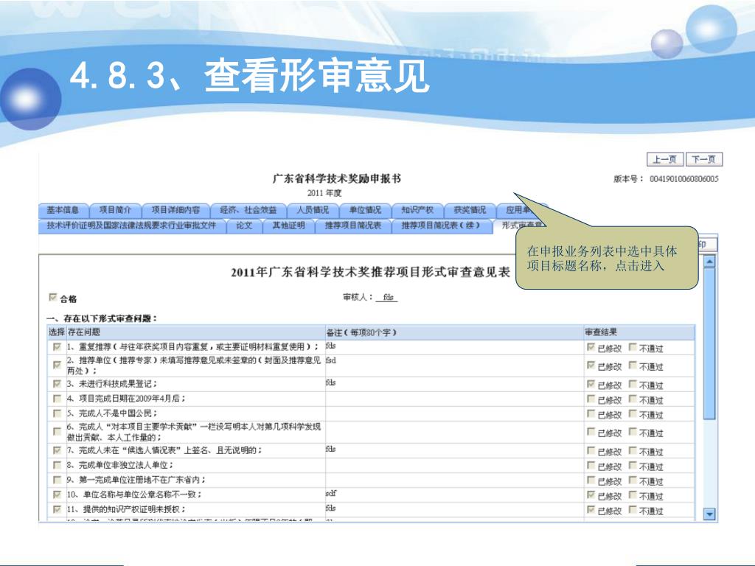Check 不通过 in row 11 知识产权证明未授权
The height and width of the screenshot is (566, 755).
(x=633, y=510)
